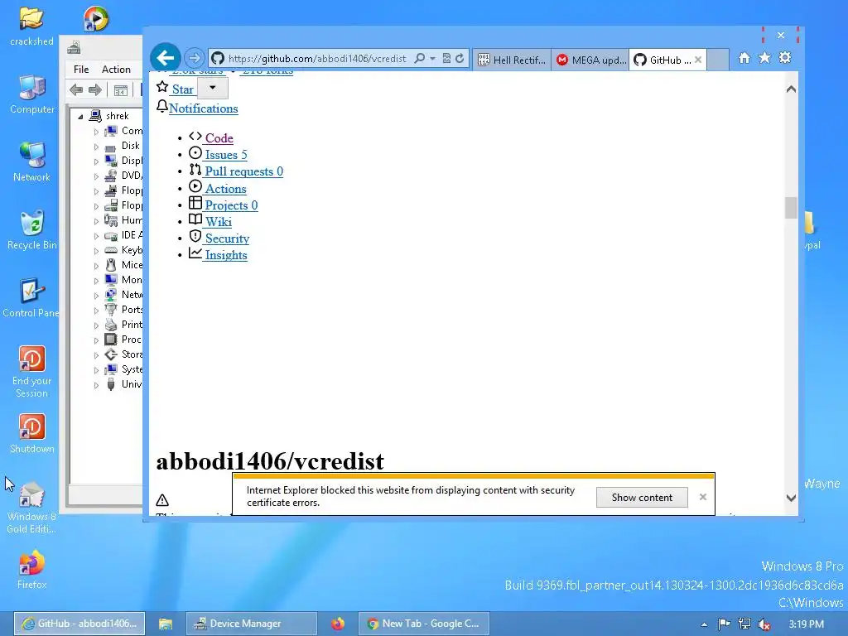Click the Star link on the repository
The image size is (848, 636).
pos(182,89)
